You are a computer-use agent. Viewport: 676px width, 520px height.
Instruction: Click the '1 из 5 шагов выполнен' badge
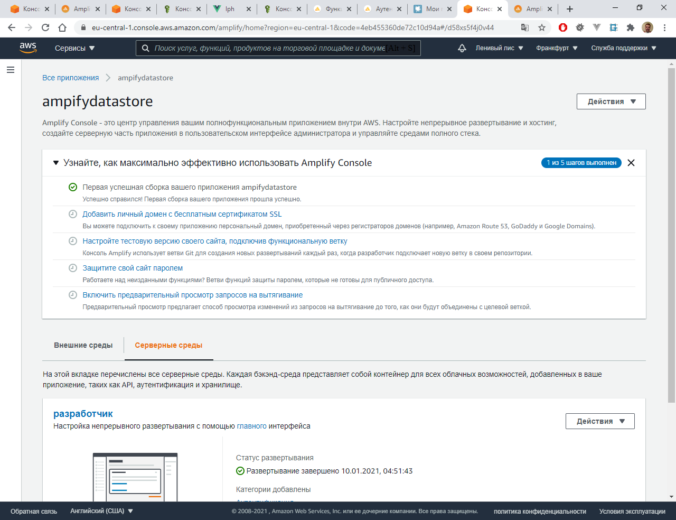tap(581, 163)
